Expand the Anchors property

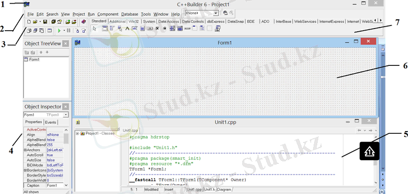[25, 150]
